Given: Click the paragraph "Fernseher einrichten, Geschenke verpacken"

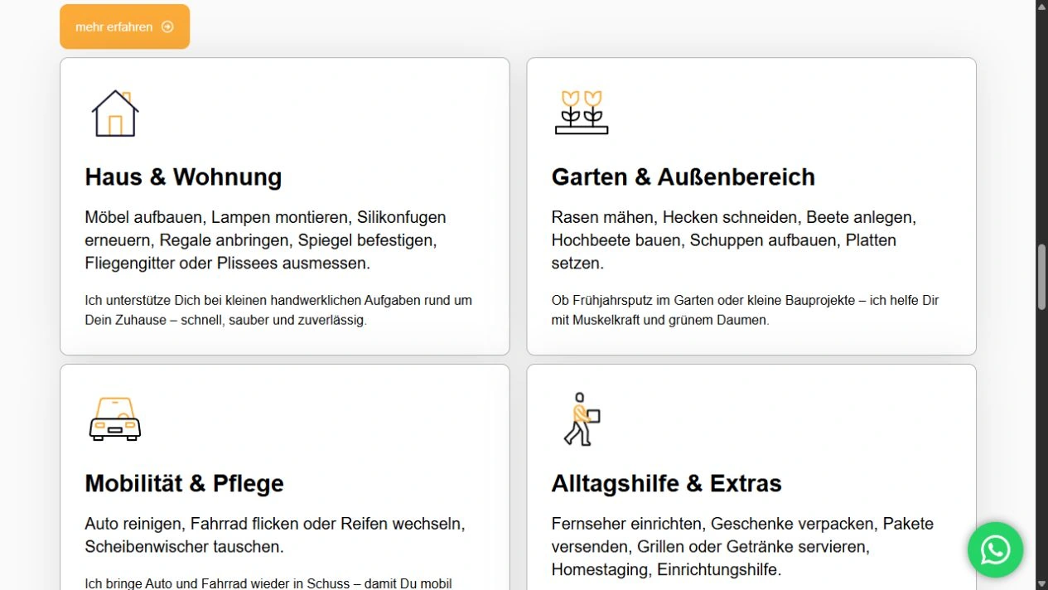Looking at the screenshot, I should [742, 547].
